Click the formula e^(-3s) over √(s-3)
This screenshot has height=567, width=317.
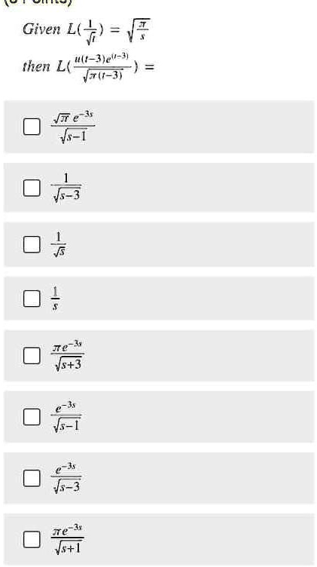click(66, 478)
